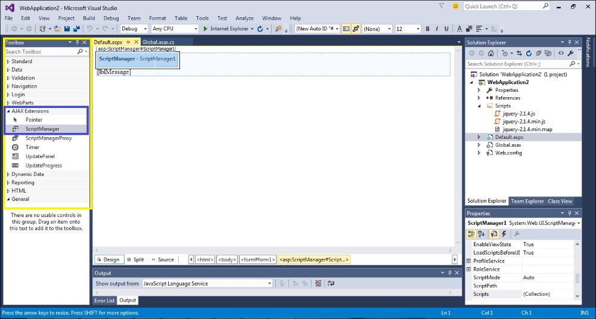
Task: Start debugging with the green Play icon
Action: 205,29
